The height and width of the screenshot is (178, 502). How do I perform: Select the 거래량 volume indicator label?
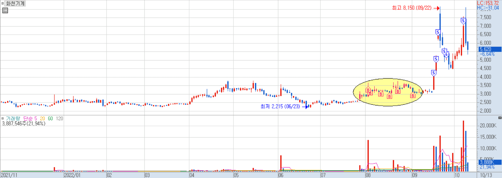point(13,119)
